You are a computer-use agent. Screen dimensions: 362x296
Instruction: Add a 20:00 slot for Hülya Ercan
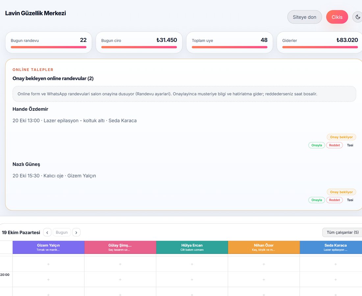192,280
